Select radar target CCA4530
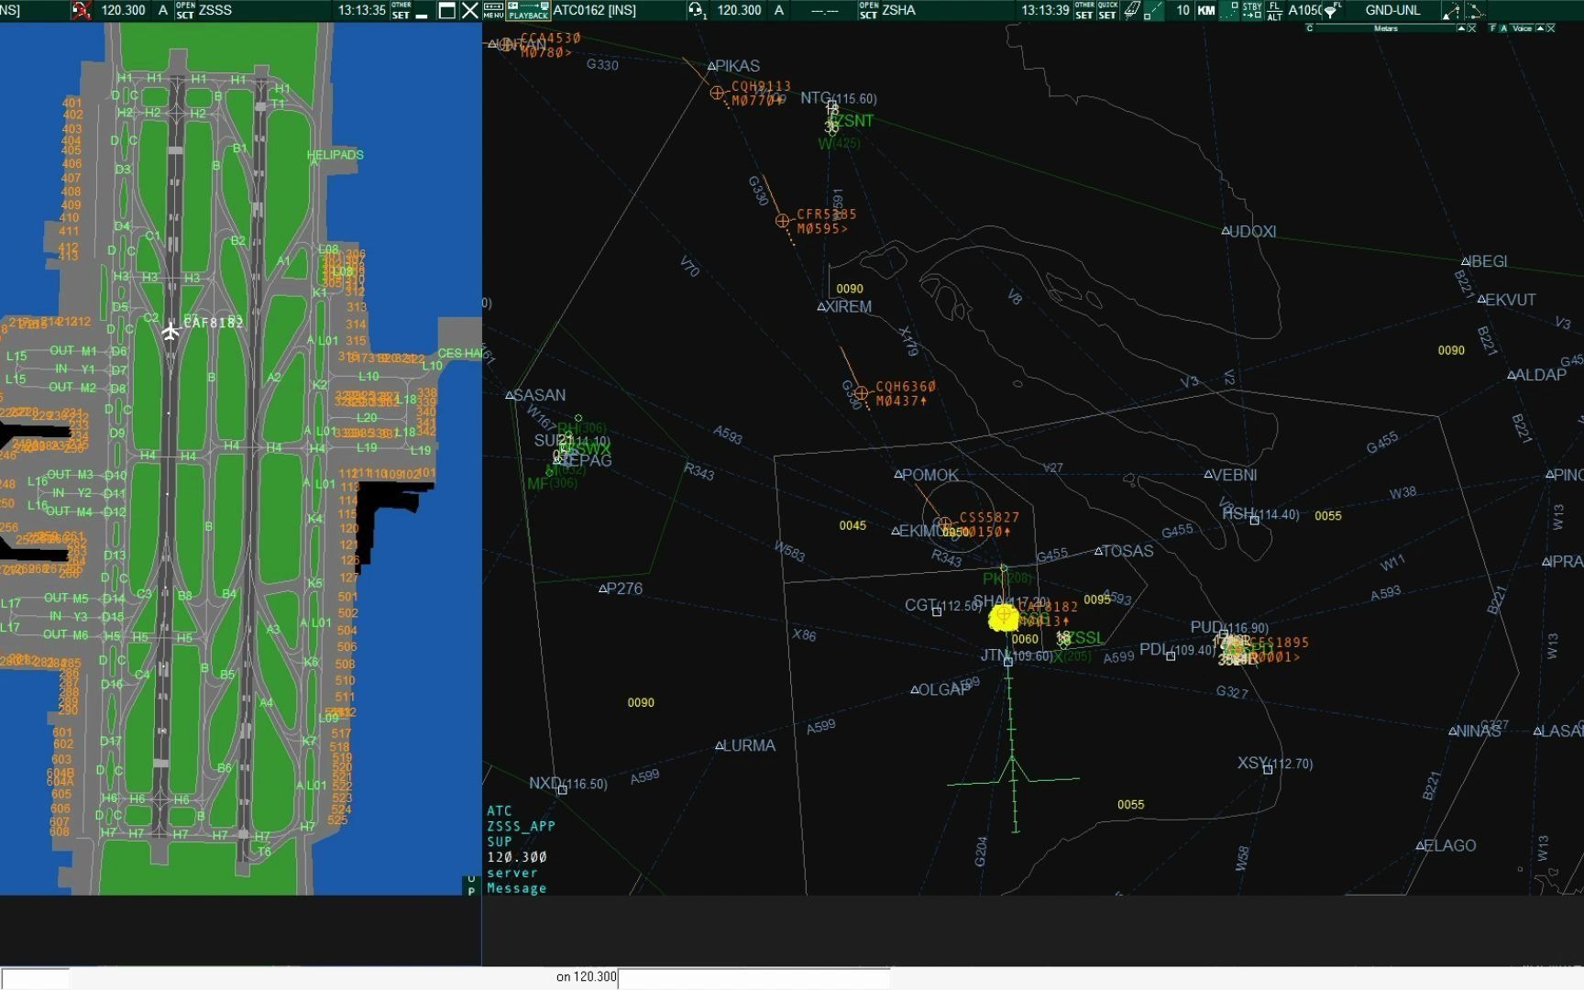The image size is (1584, 990). (x=505, y=44)
